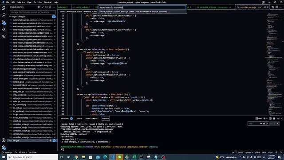Click the Windows taskbar search box
The height and width of the screenshot is (160, 284).
pos(32,157)
